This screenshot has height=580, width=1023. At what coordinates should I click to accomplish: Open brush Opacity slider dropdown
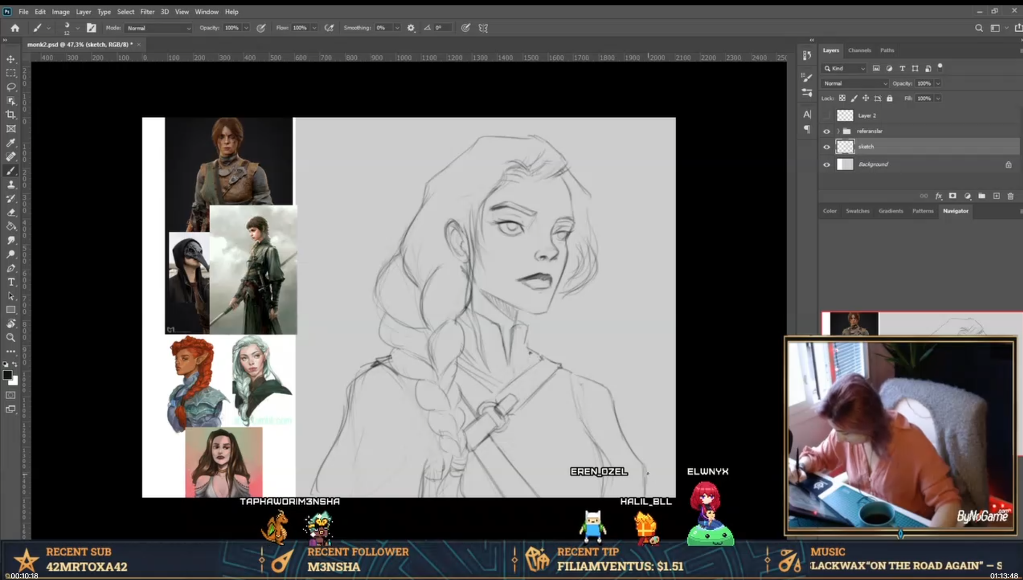[x=247, y=28]
